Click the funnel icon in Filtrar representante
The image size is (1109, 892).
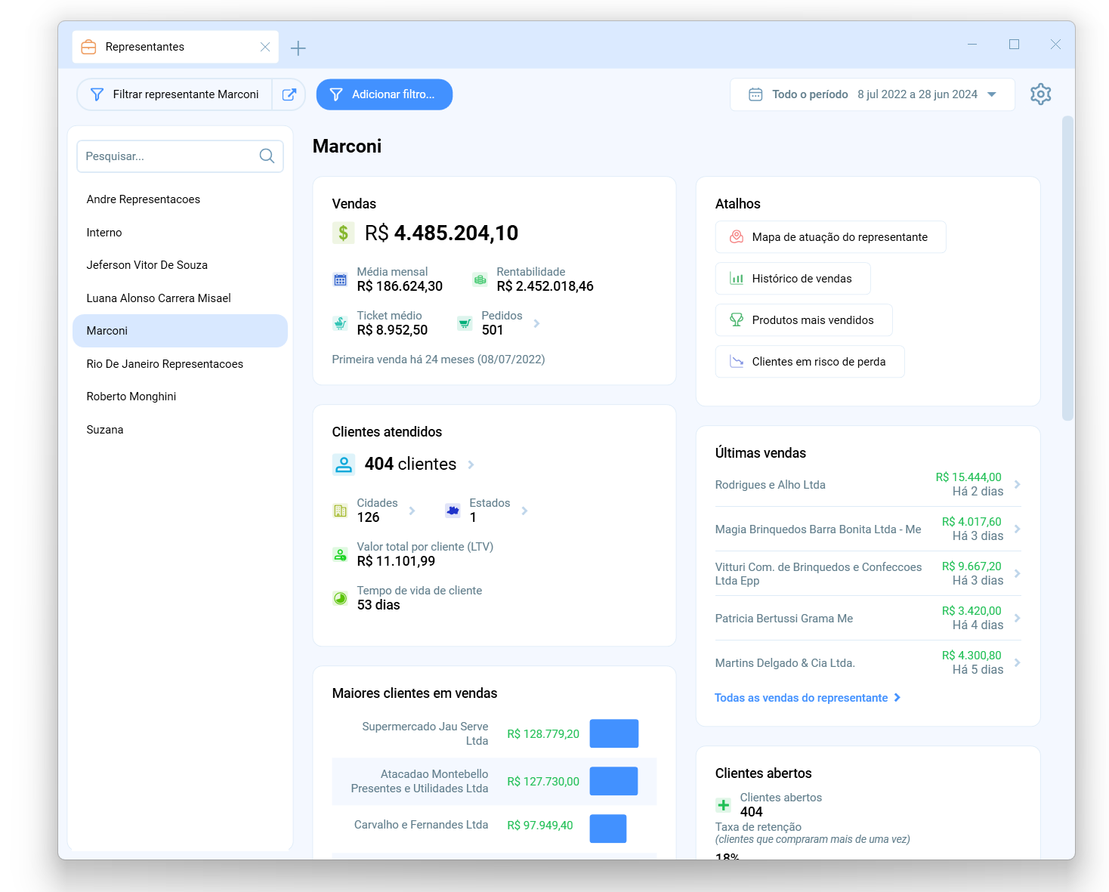click(x=97, y=94)
